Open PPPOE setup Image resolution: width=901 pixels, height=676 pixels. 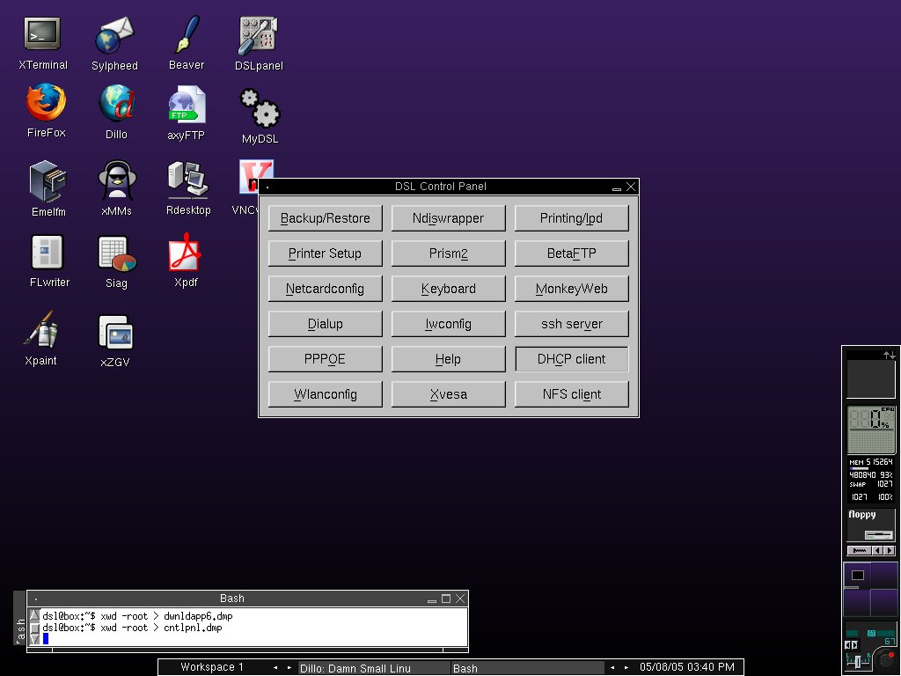tap(326, 359)
